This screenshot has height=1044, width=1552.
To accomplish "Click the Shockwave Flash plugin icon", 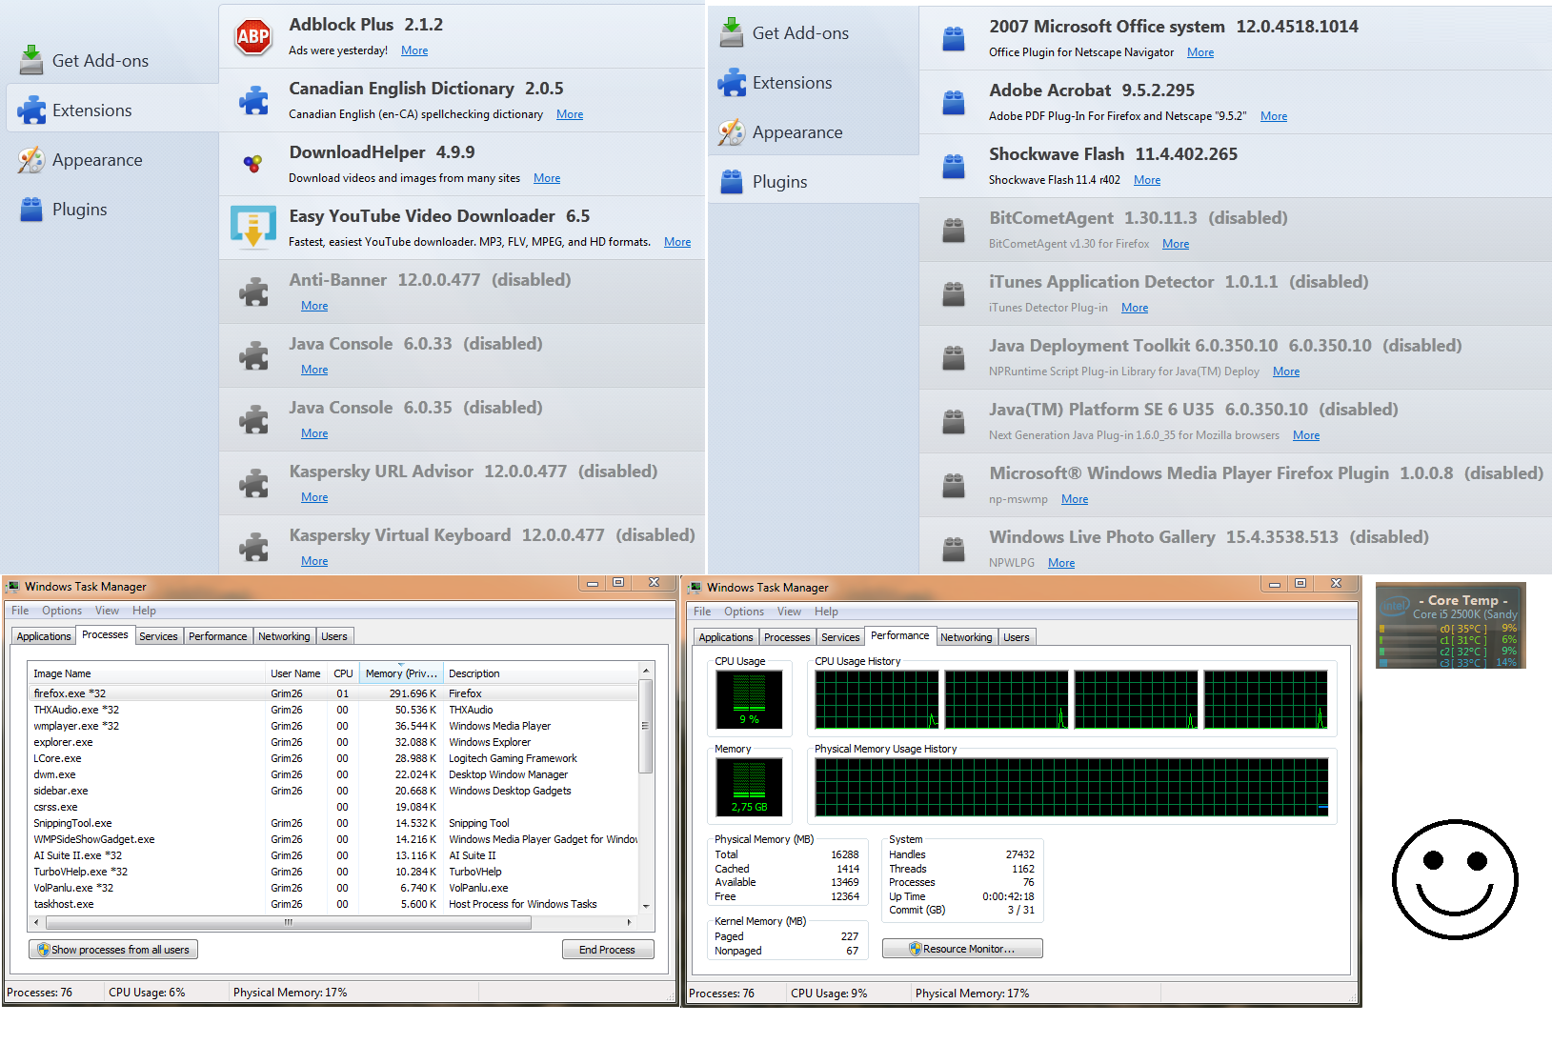I will [954, 167].
